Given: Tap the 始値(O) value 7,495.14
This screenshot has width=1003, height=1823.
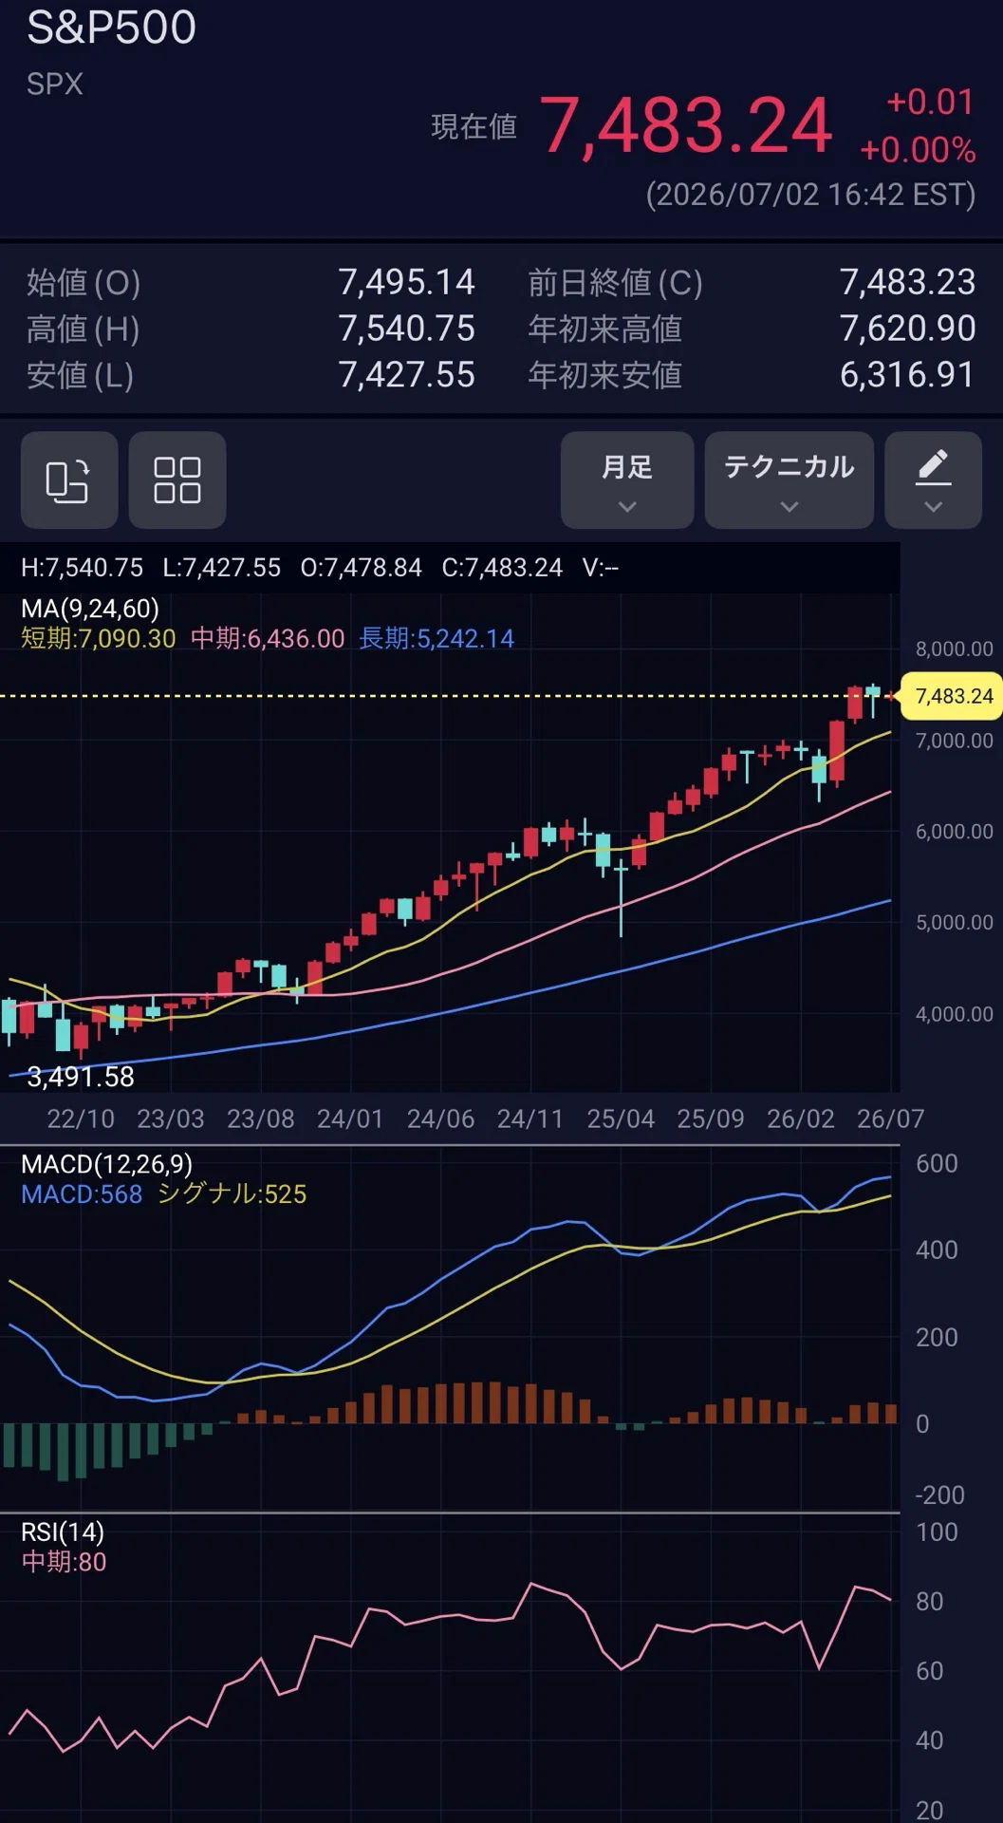Looking at the screenshot, I should pos(406,282).
